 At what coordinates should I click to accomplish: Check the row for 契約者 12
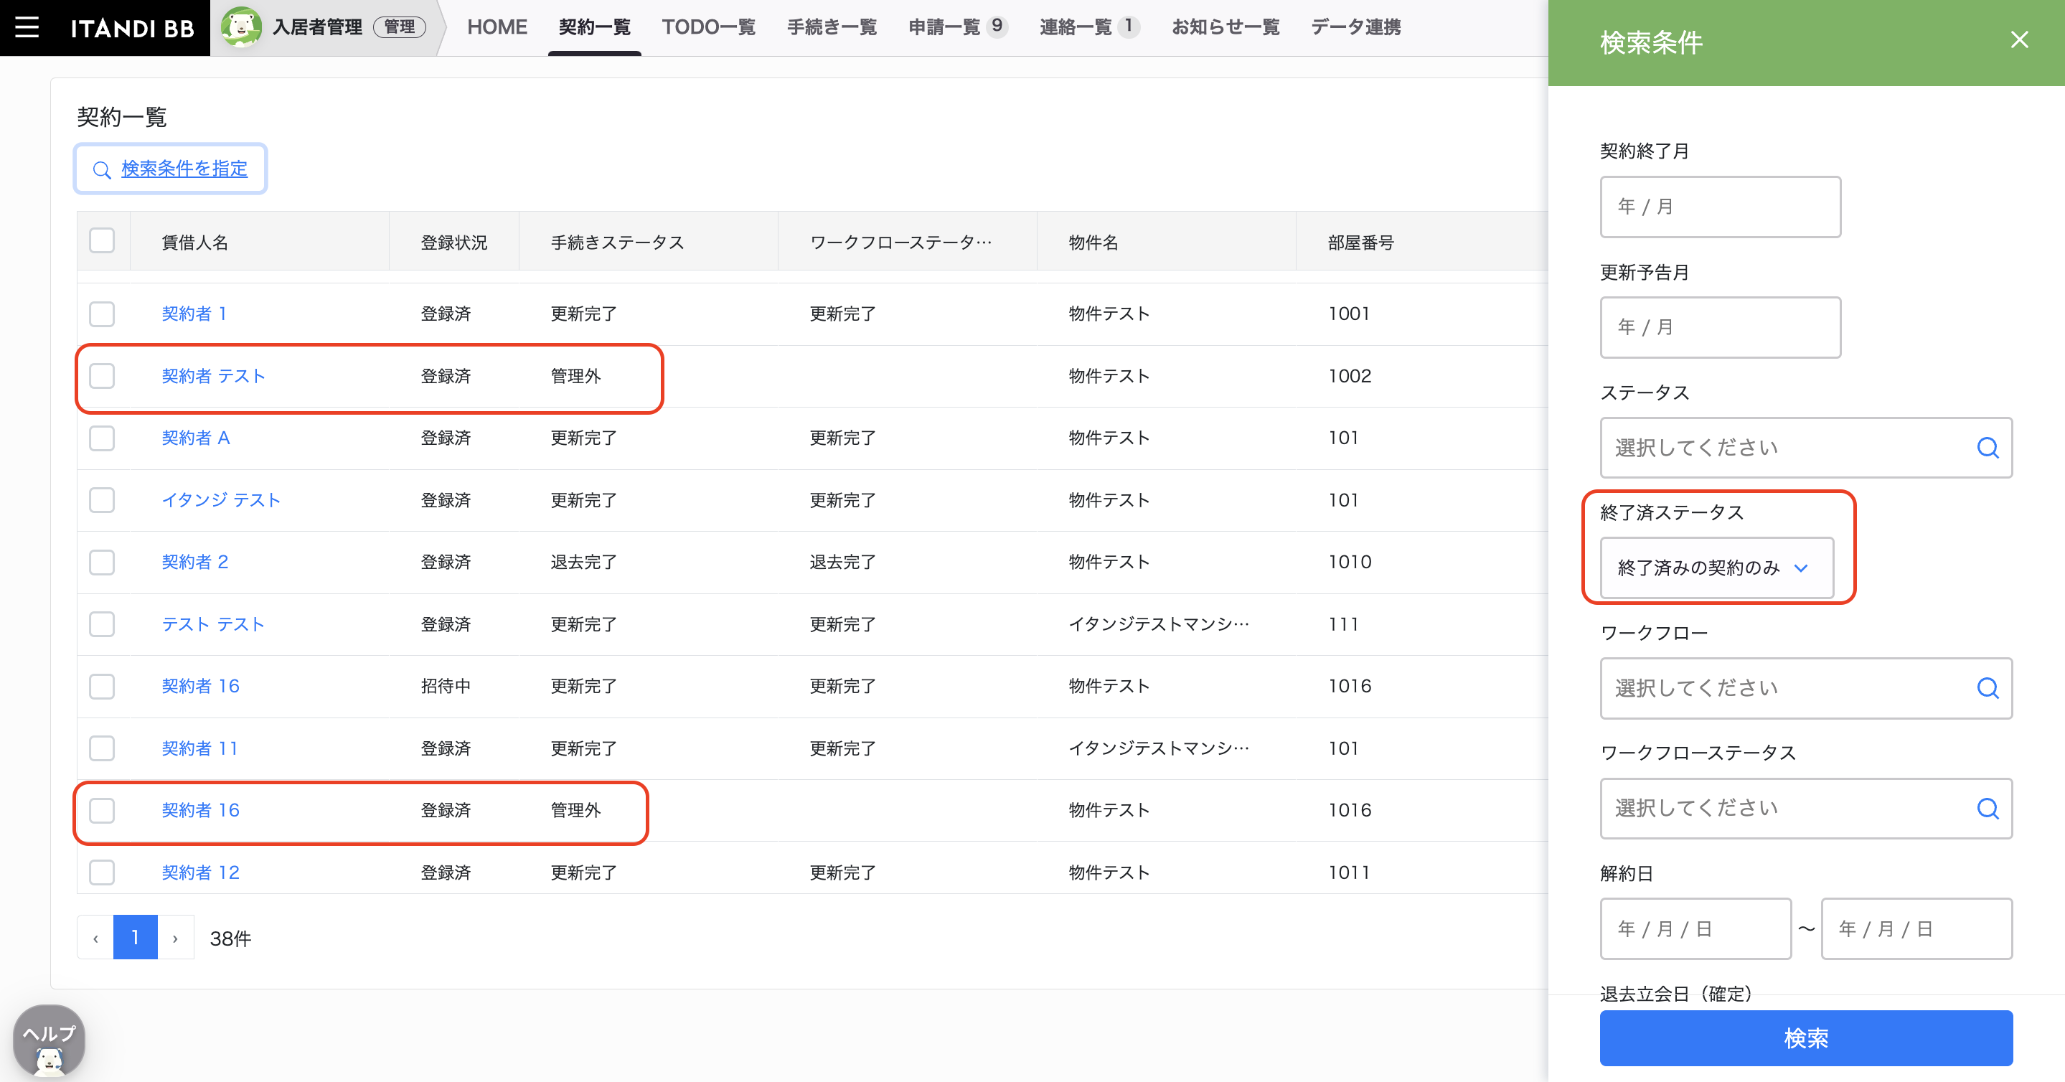102,872
